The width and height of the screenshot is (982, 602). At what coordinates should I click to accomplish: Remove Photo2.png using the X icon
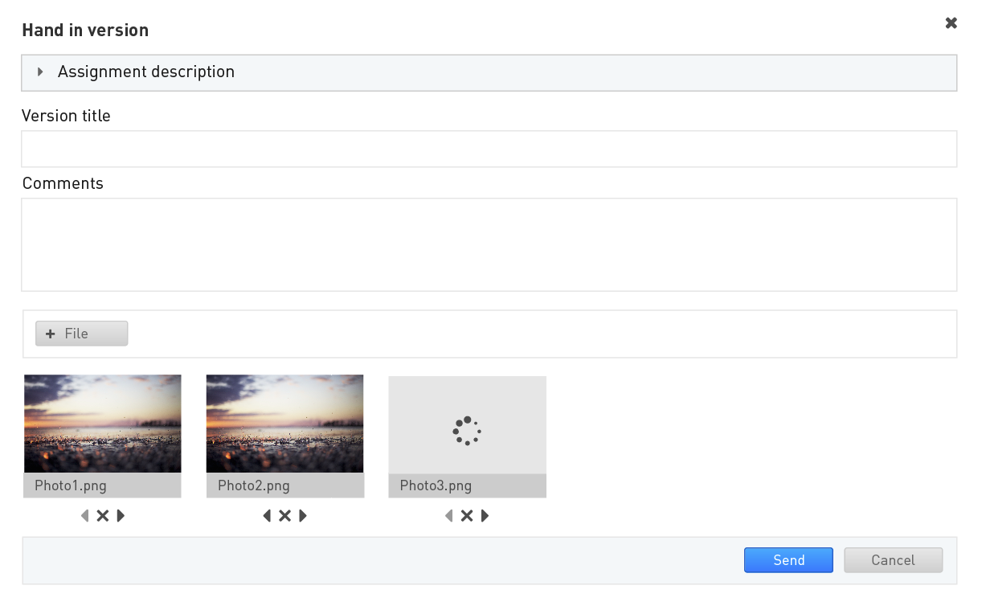click(284, 516)
